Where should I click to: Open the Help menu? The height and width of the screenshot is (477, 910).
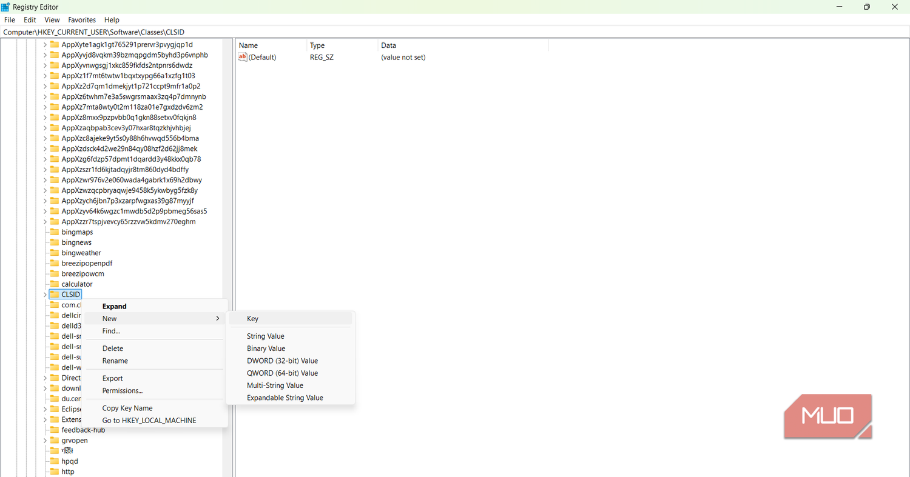(112, 20)
